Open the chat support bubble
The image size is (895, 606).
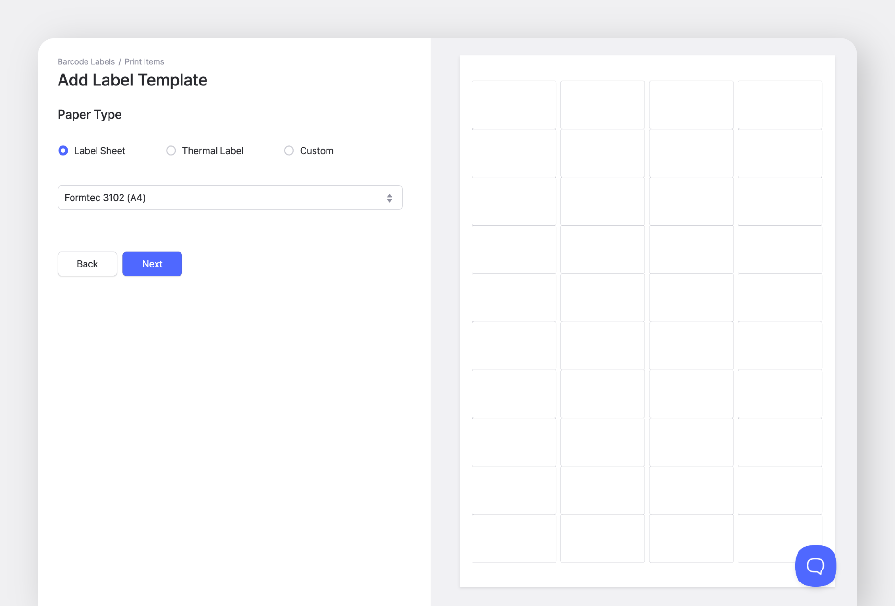(815, 566)
